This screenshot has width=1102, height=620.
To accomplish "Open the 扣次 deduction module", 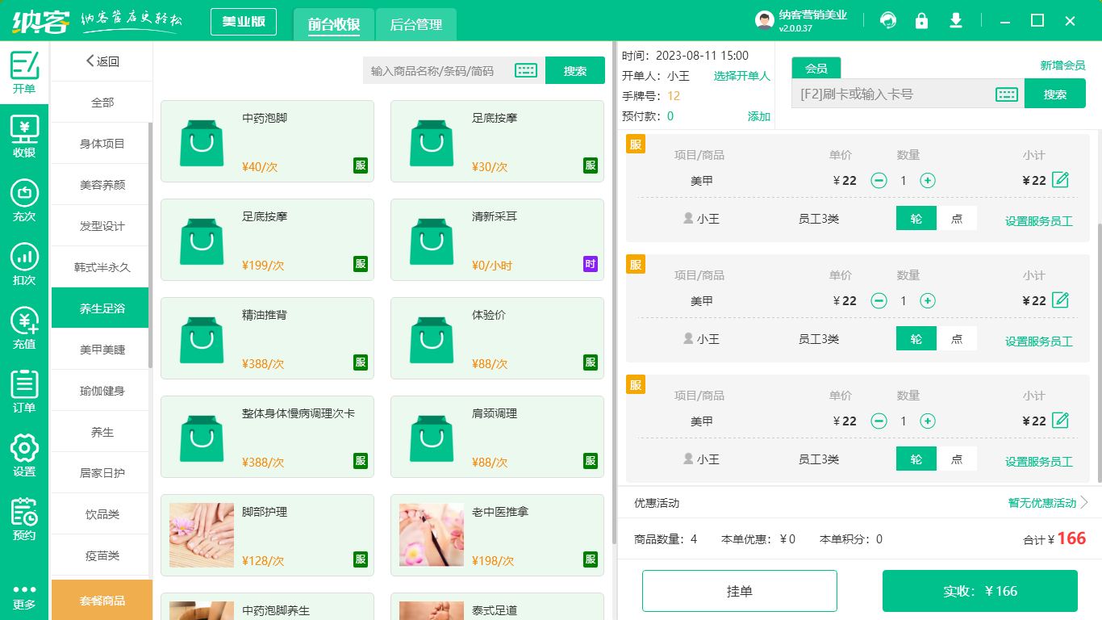I will click(x=23, y=262).
